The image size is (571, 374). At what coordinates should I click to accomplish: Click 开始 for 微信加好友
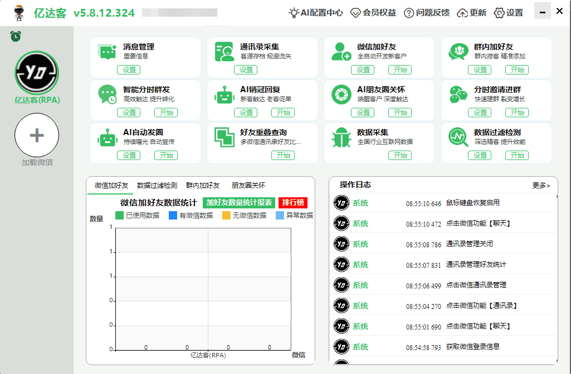[x=400, y=69]
